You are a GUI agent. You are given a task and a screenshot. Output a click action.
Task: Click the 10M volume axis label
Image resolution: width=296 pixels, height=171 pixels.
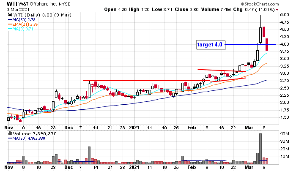coord(285,157)
